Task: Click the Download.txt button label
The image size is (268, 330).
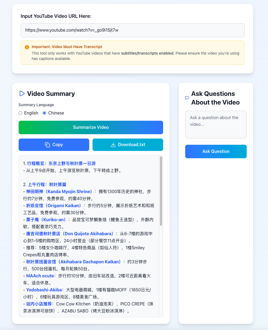Action: (x=132, y=145)
